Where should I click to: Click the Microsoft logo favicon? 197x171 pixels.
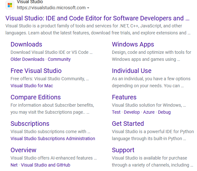(x=10, y=5)
